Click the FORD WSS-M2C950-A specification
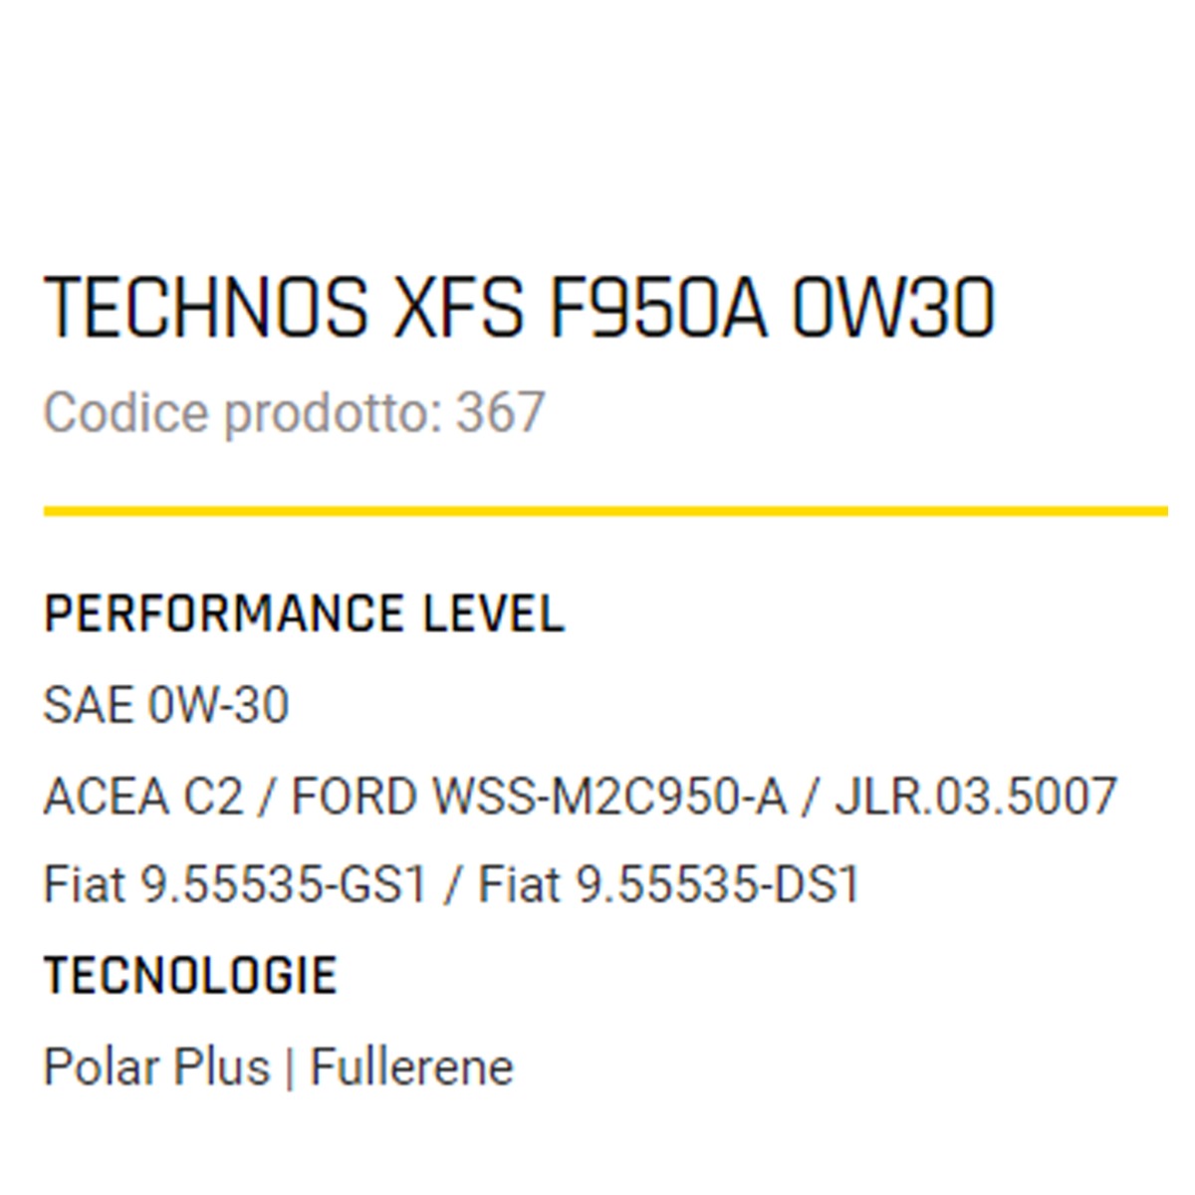This screenshot has width=1195, height=1195. (539, 797)
